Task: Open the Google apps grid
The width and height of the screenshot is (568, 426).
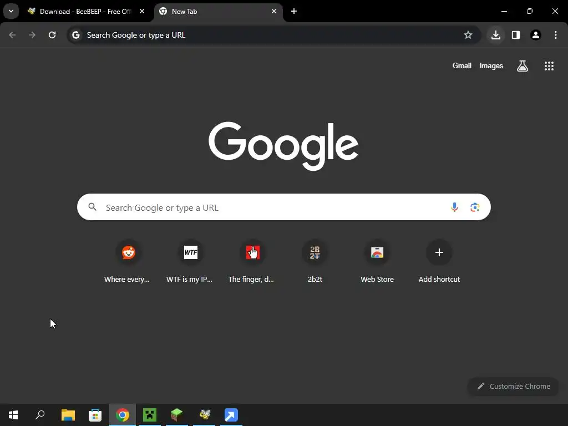Action: point(549,65)
